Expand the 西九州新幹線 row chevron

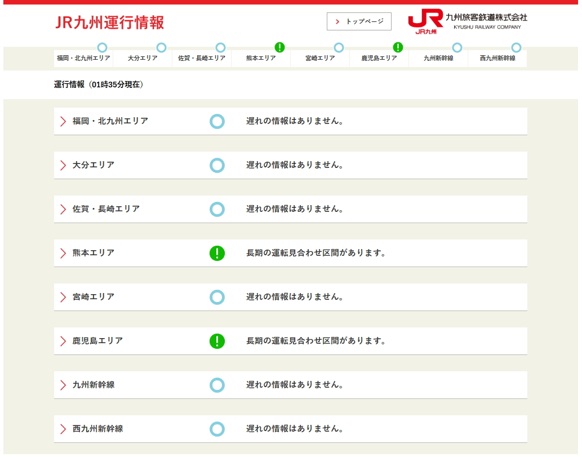63,429
